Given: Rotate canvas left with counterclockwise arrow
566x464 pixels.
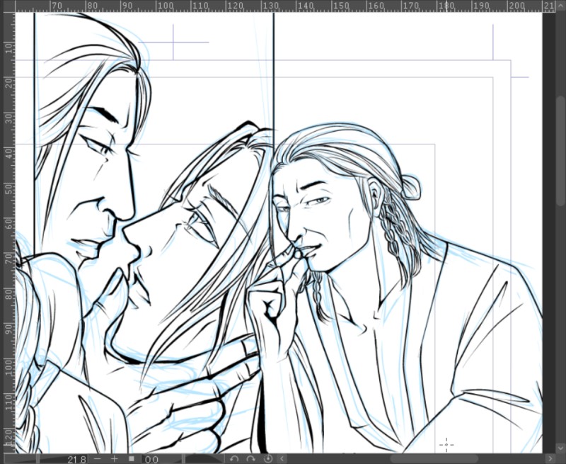Looking at the screenshot, I should point(234,459).
